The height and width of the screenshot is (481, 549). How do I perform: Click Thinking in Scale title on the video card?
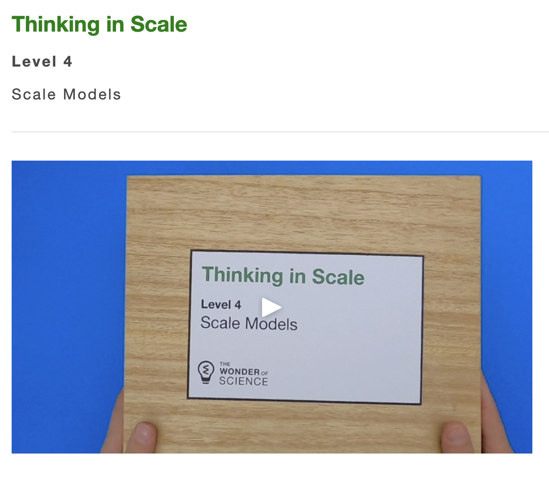pos(283,276)
